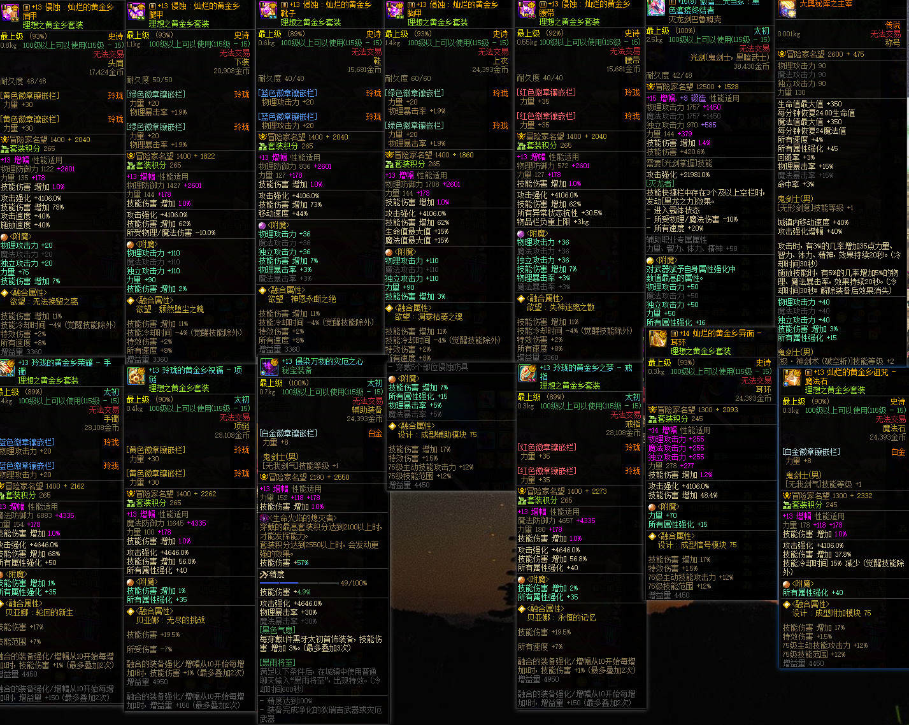Image resolution: width=909 pixels, height=725 pixels.
Task: Click the 项链 necklace icon
Action: [136, 375]
